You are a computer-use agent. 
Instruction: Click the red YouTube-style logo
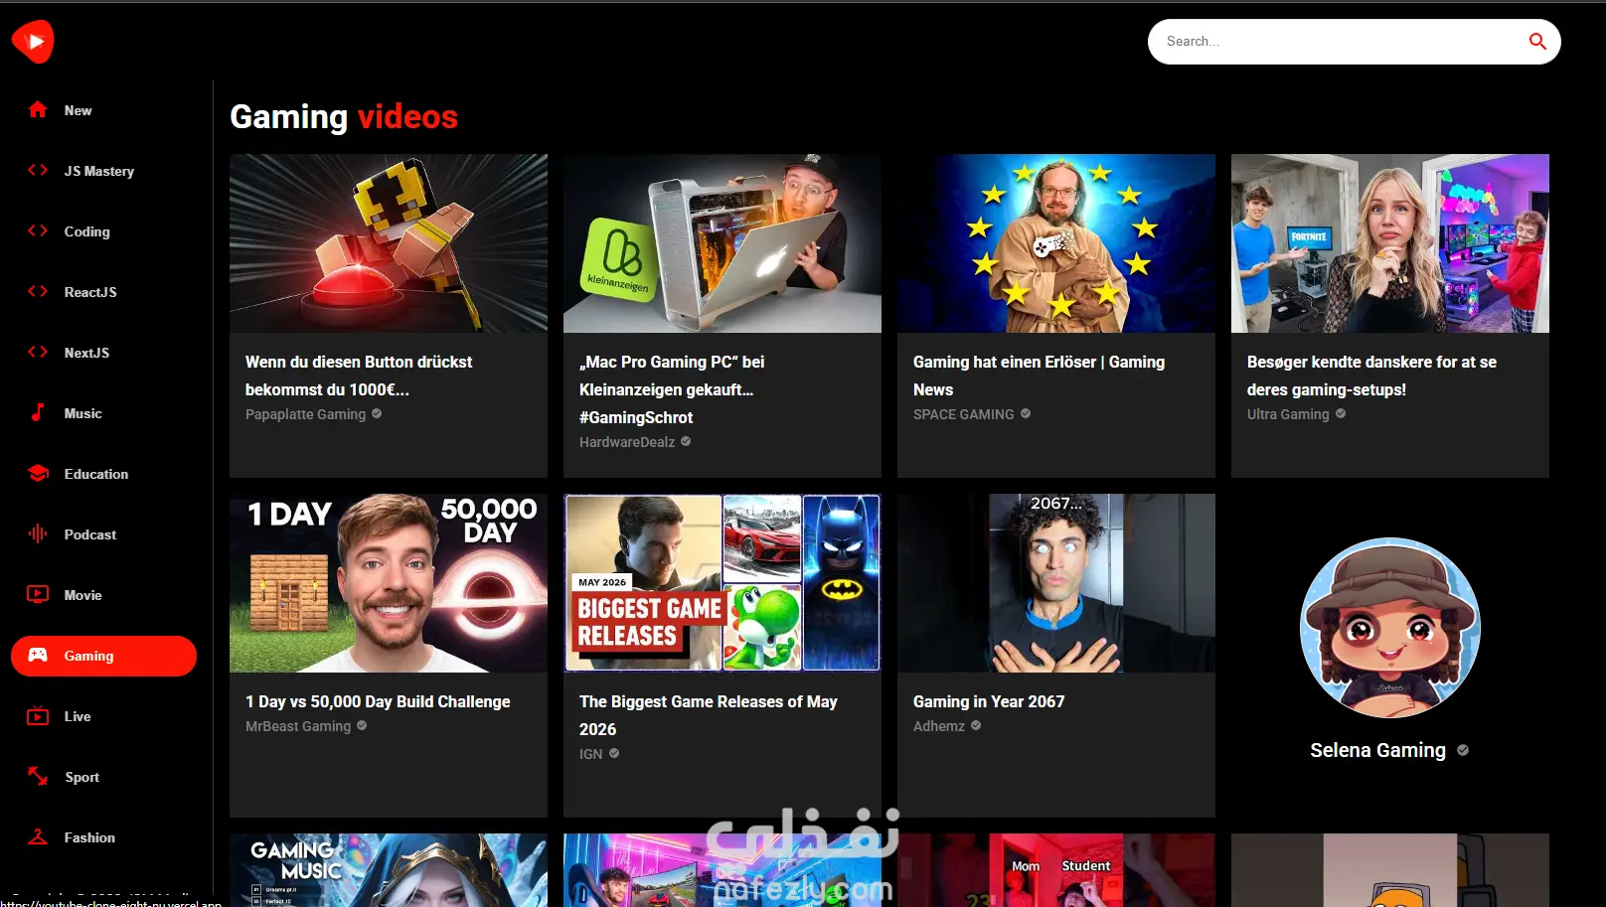pos(33,42)
